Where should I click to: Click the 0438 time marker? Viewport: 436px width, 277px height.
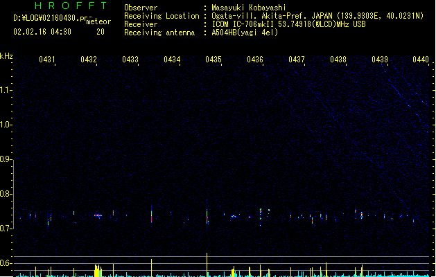(x=338, y=60)
